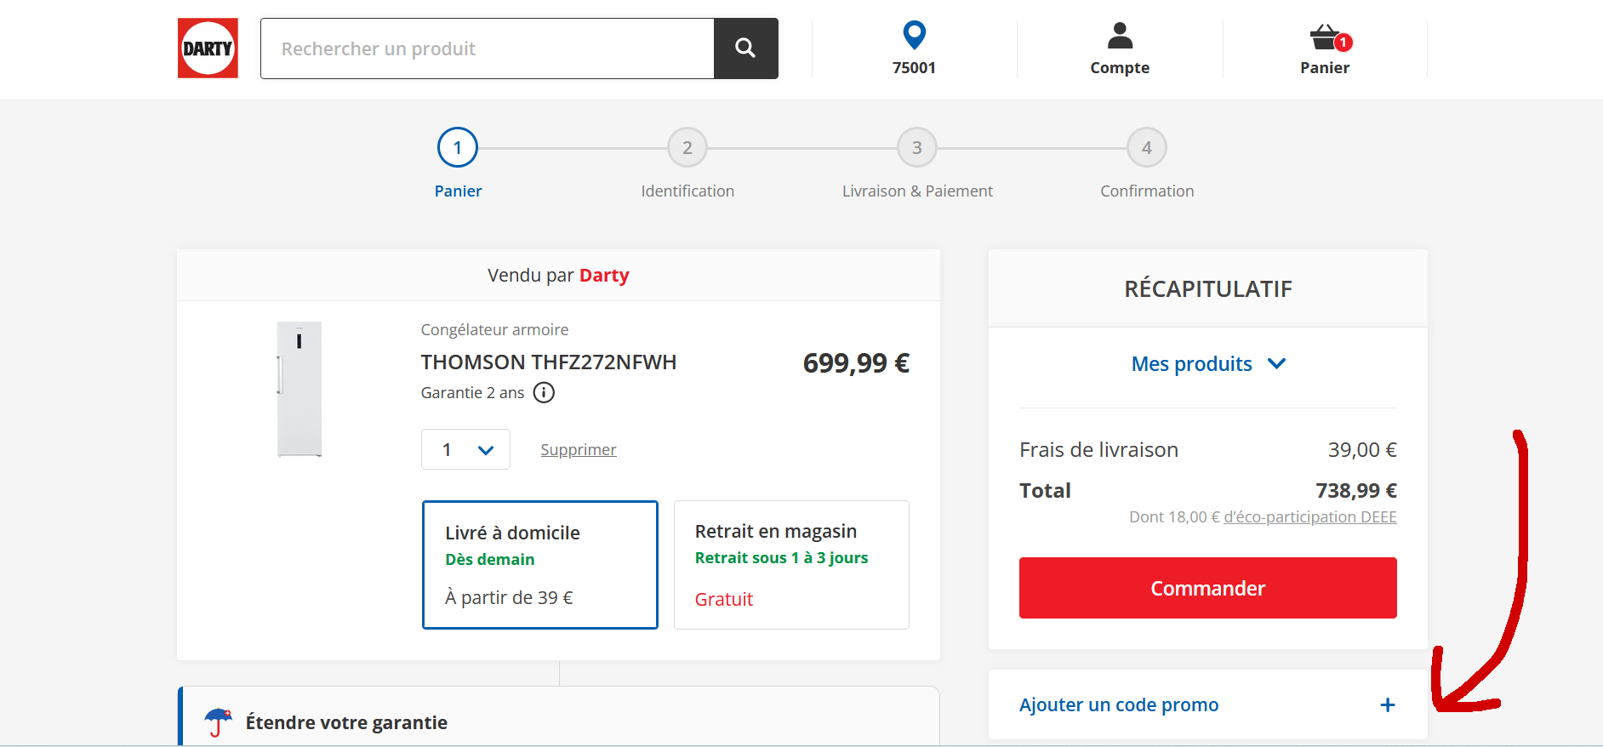The width and height of the screenshot is (1603, 747).
Task: Select the Retrait en magasin option
Action: point(791,565)
